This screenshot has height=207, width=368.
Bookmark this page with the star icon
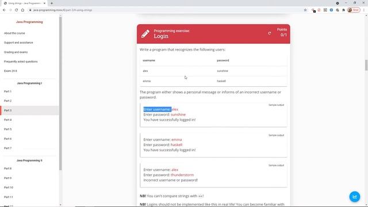point(305,10)
